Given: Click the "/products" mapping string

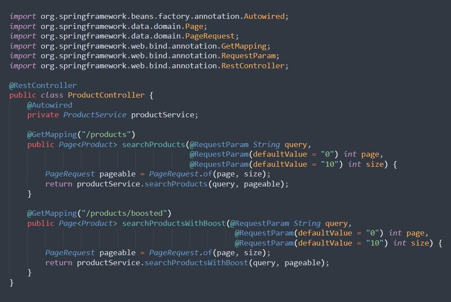Looking at the screenshot, I should click(106, 134).
